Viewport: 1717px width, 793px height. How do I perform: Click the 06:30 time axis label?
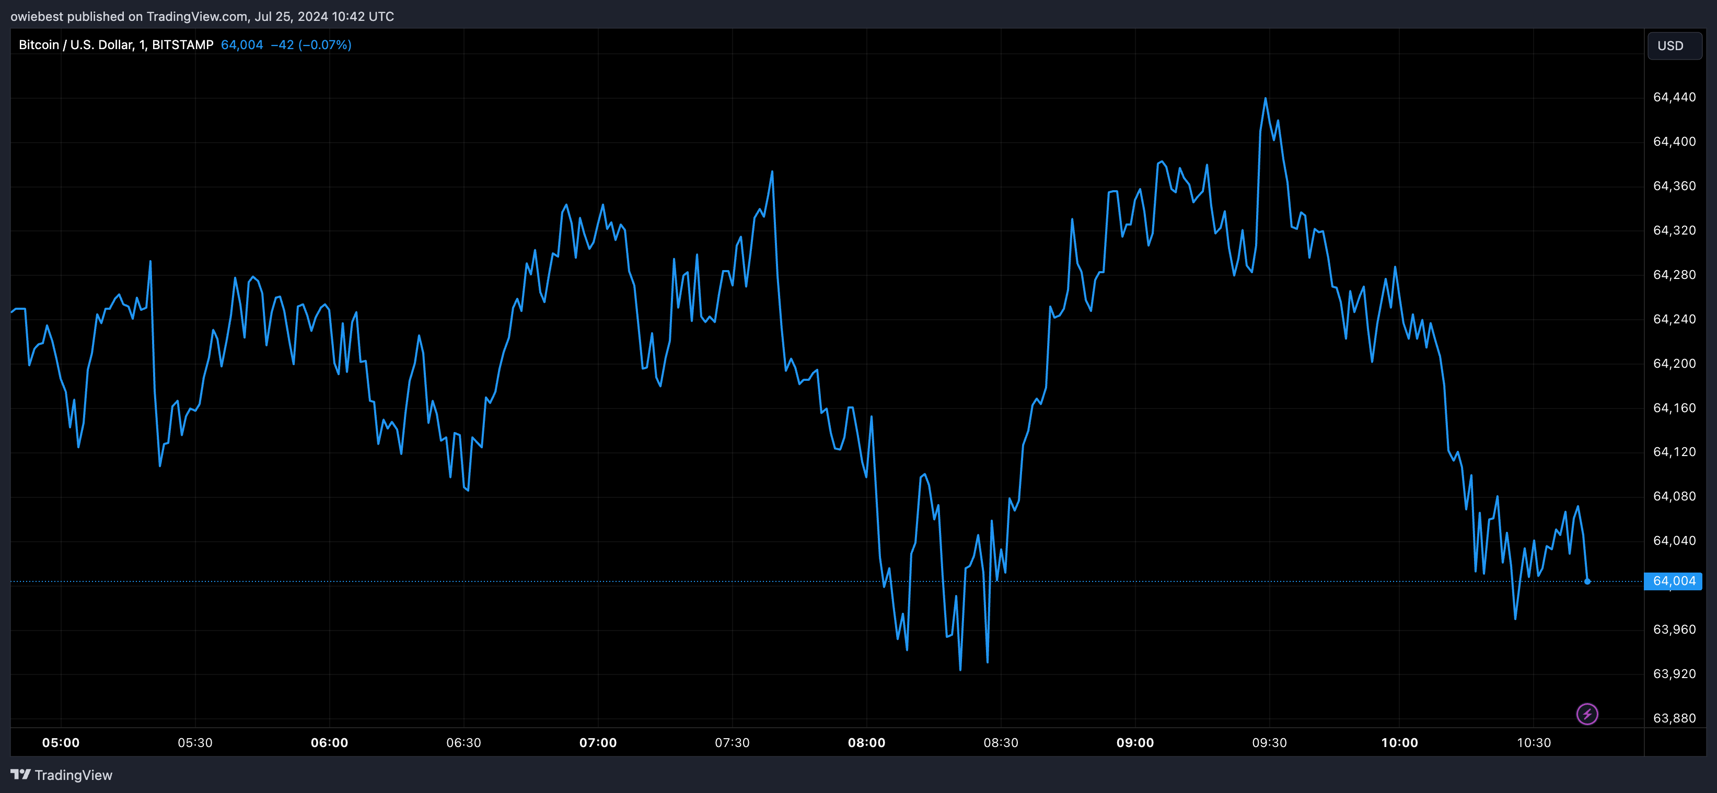tap(463, 742)
